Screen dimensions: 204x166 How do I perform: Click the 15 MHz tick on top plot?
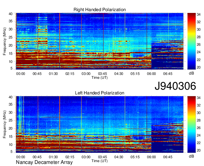click(x=10, y=54)
